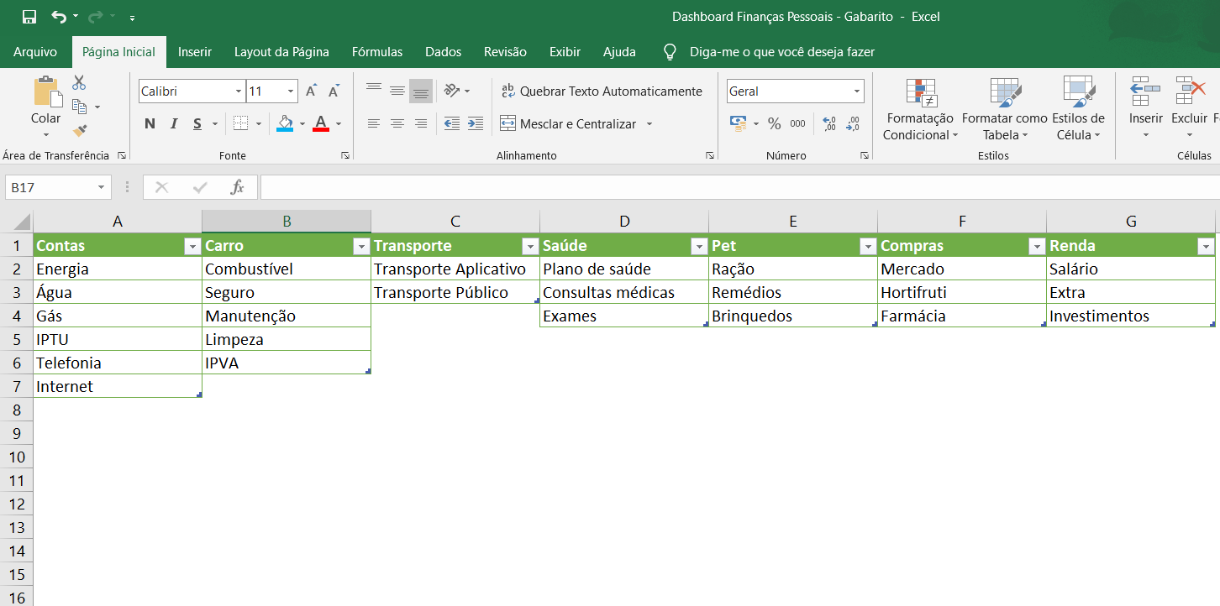Open the Arquivo tab

point(35,52)
